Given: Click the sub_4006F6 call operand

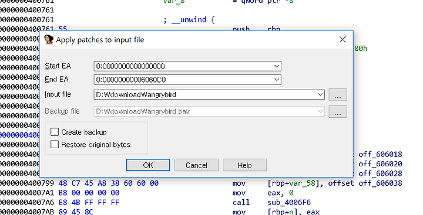Looking at the screenshot, I should pyautogui.click(x=289, y=202).
